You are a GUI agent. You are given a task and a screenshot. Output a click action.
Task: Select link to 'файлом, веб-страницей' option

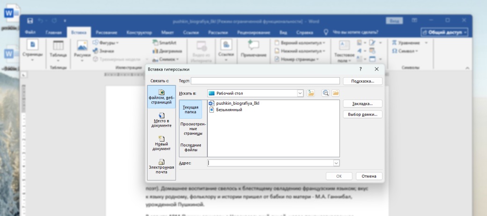click(x=161, y=97)
